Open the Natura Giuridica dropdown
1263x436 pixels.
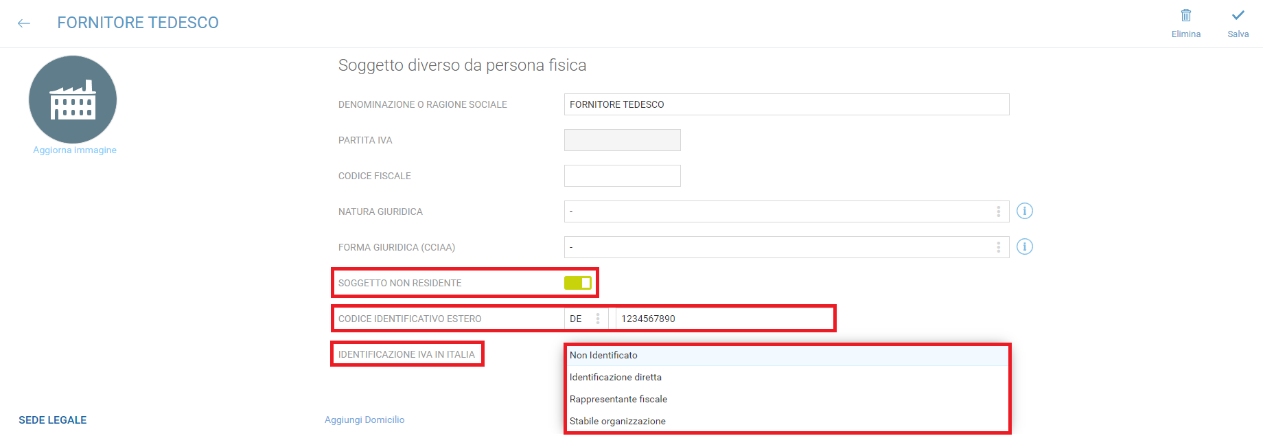787,211
